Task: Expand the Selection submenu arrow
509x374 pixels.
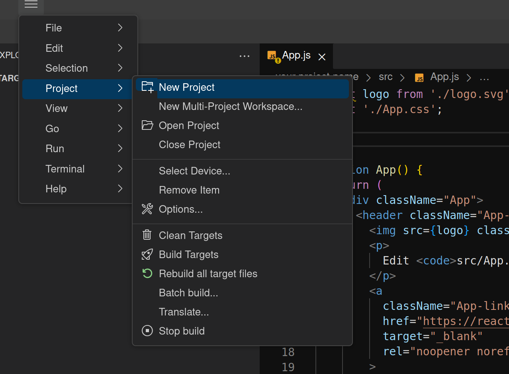Action: click(x=120, y=68)
